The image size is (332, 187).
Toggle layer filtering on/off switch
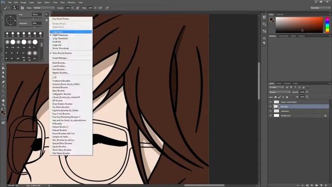click(x=308, y=87)
